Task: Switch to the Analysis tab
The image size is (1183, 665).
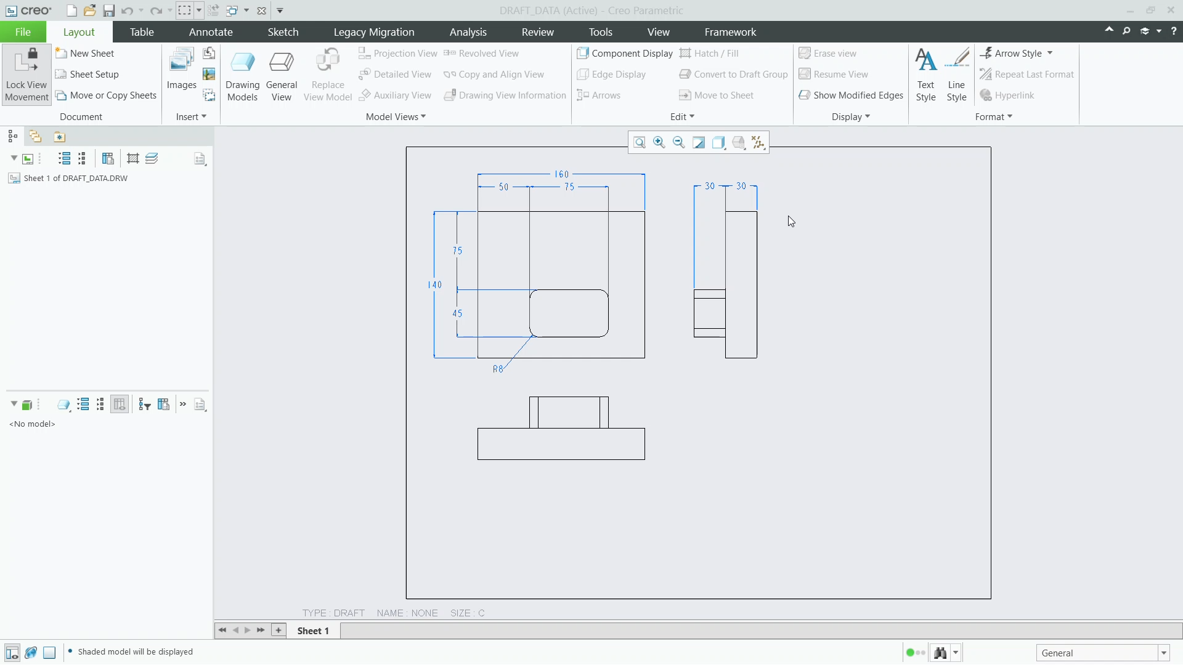Action: [468, 32]
